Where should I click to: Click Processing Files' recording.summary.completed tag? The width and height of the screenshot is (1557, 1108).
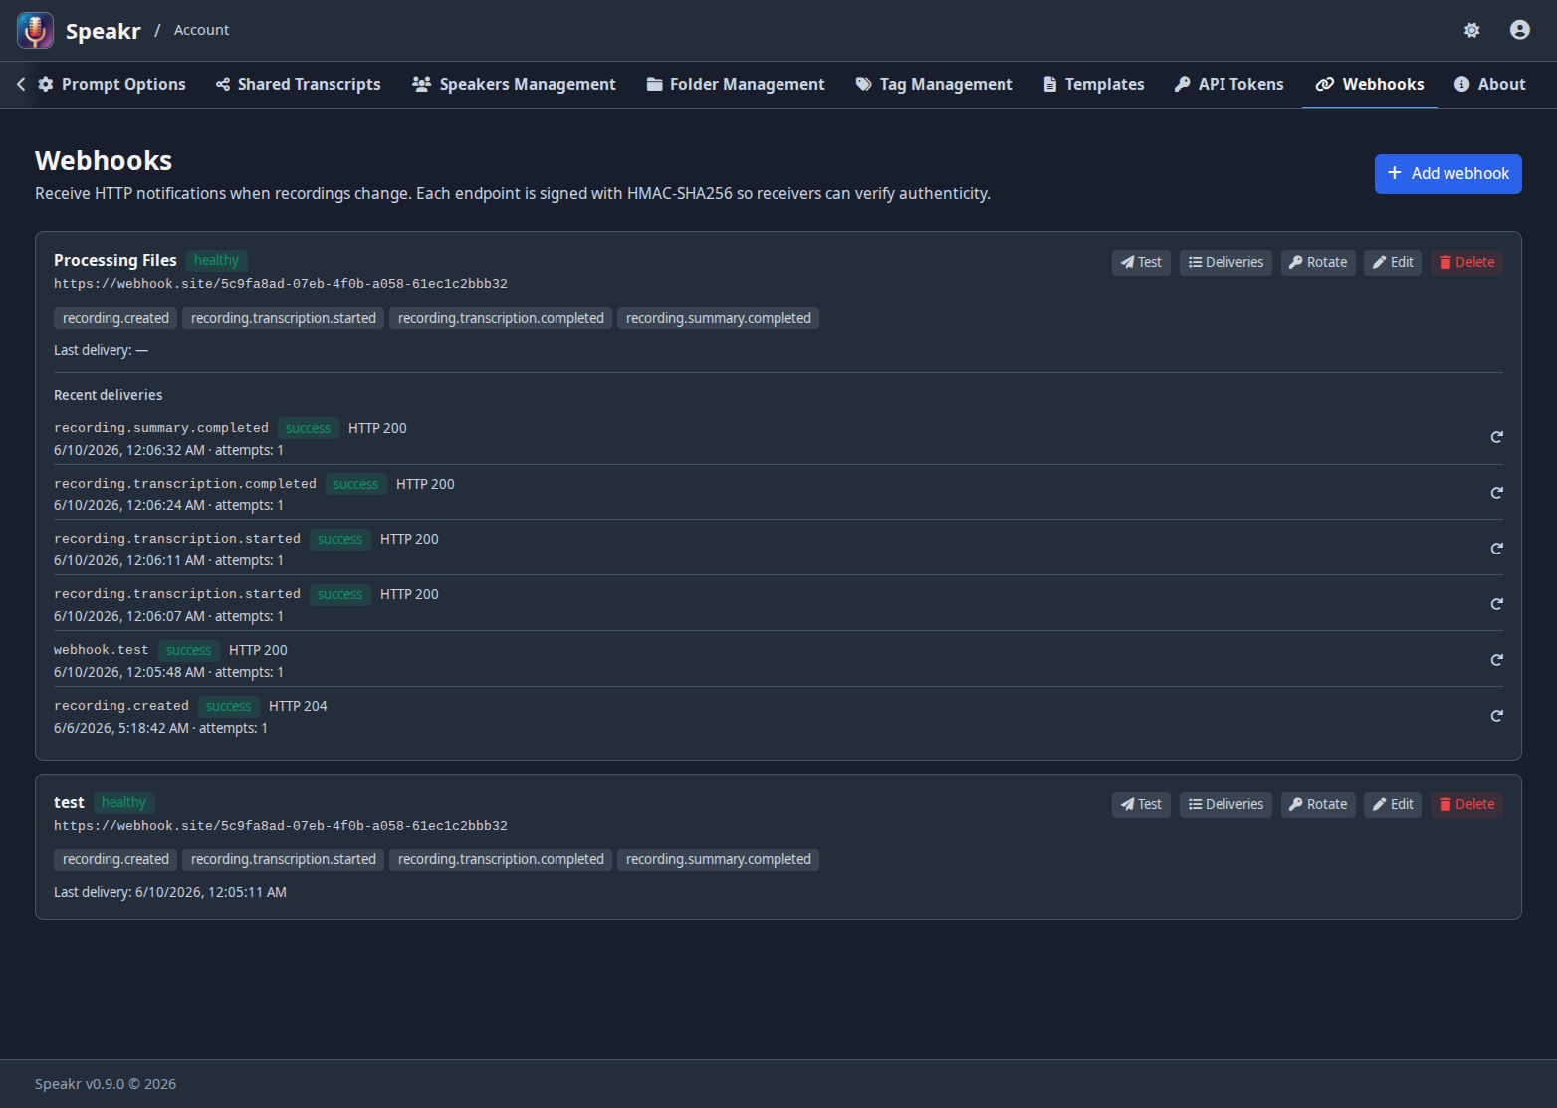pyautogui.click(x=719, y=318)
